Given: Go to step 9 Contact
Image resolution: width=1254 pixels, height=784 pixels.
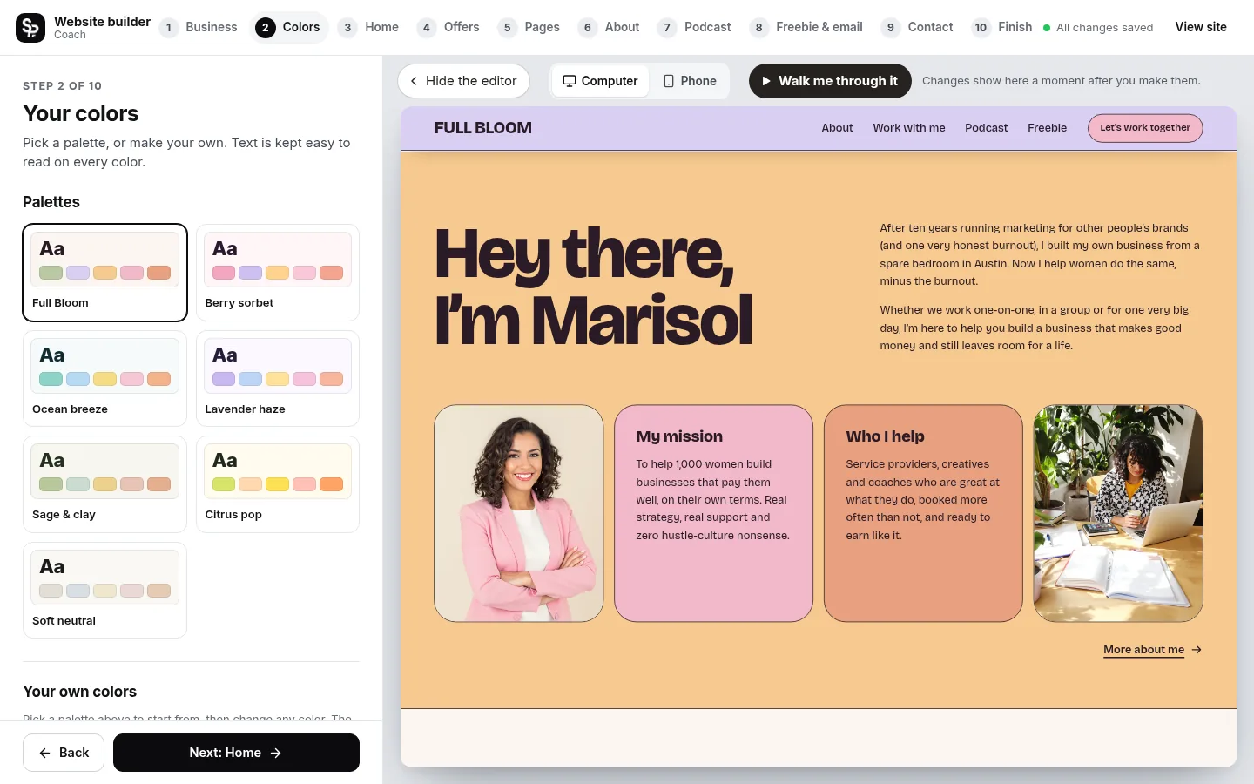Looking at the screenshot, I should [x=918, y=27].
